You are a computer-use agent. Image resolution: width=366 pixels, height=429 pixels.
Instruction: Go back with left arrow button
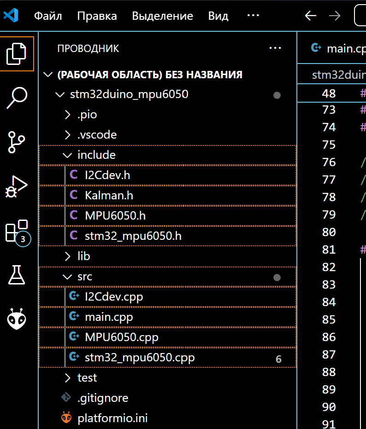(x=311, y=16)
